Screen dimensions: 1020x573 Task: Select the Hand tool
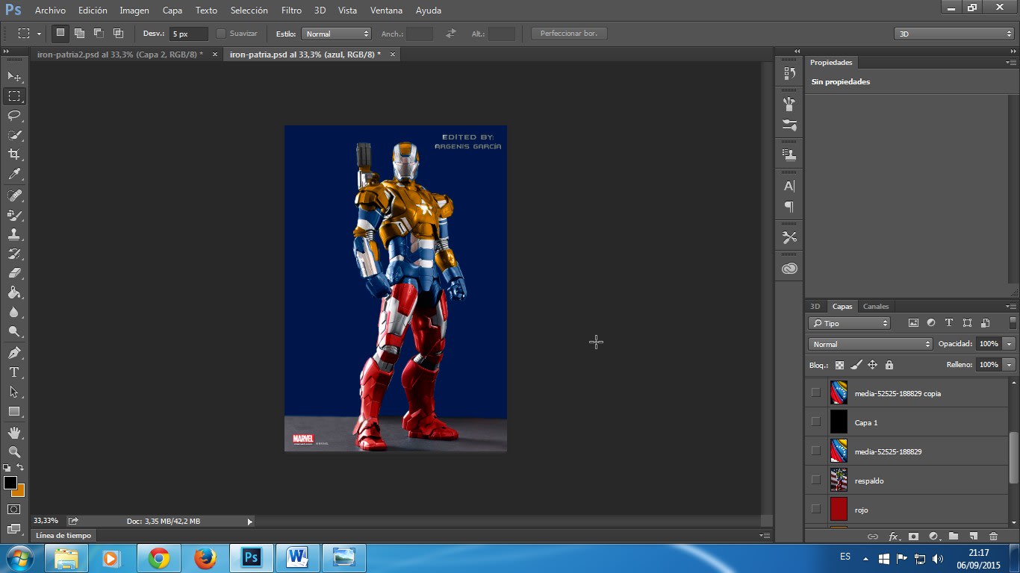pyautogui.click(x=14, y=432)
